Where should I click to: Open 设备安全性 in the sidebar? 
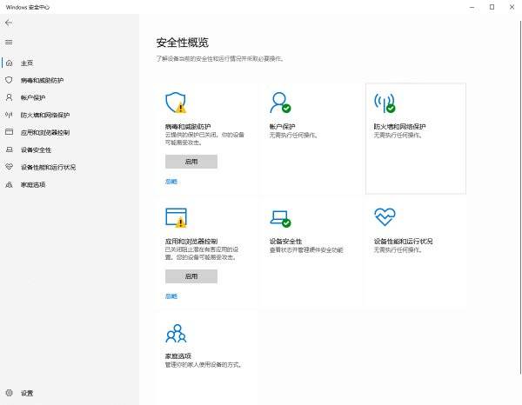(x=36, y=149)
